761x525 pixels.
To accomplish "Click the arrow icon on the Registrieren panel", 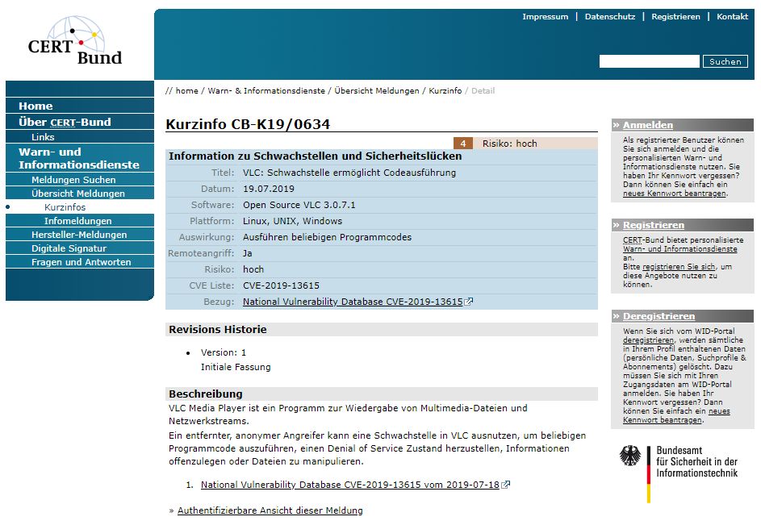I will coord(616,224).
